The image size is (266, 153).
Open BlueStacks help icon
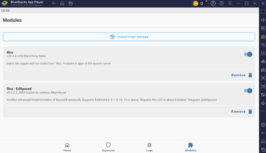coord(222,3)
